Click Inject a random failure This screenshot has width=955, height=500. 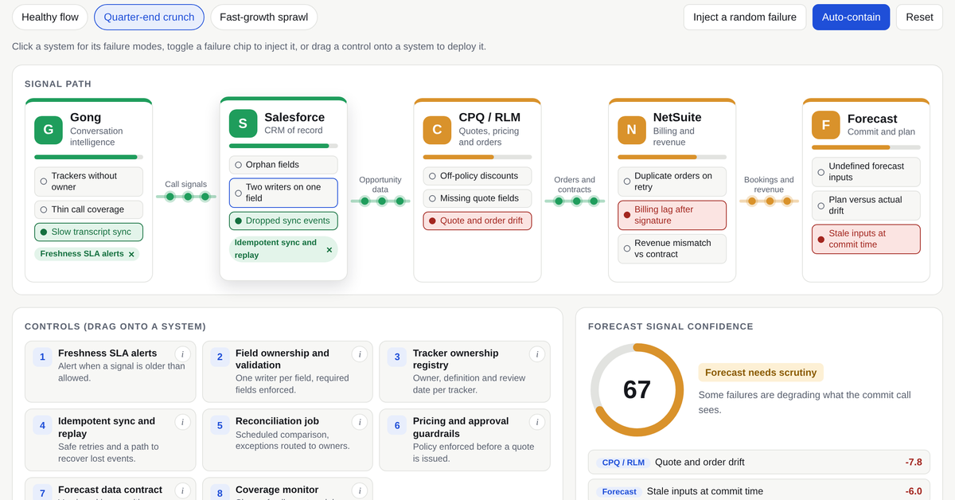click(745, 17)
